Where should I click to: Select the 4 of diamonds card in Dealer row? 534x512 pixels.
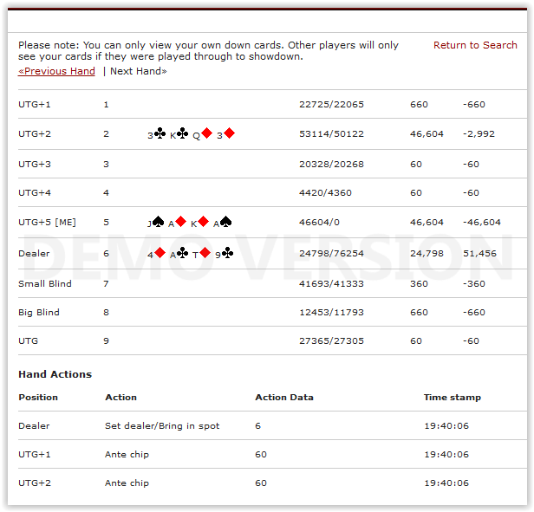[x=156, y=254]
